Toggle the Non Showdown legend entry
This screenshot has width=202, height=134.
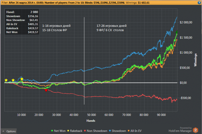point(96,131)
